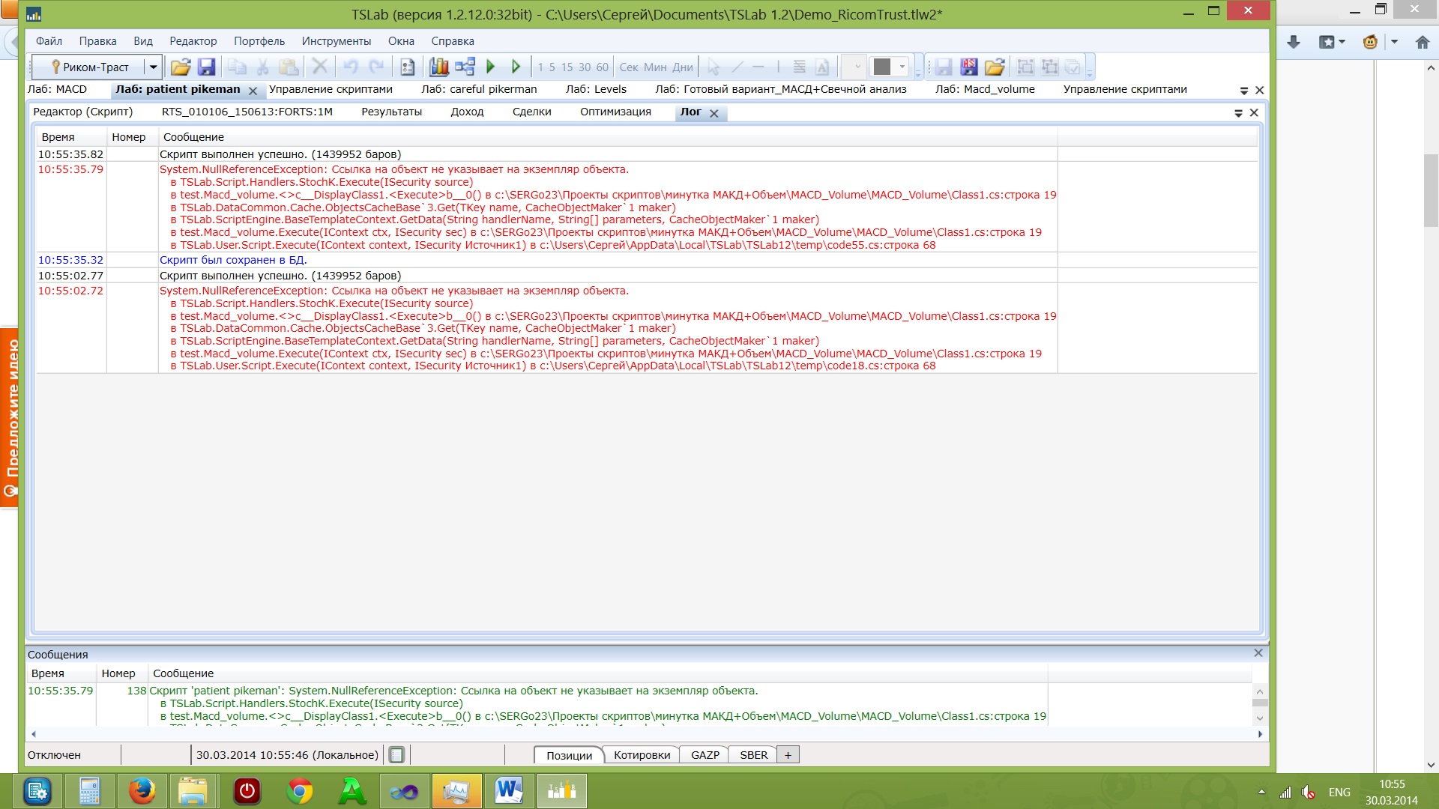The height and width of the screenshot is (809, 1439).
Task: Click the script properties document icon
Action: pos(408,67)
